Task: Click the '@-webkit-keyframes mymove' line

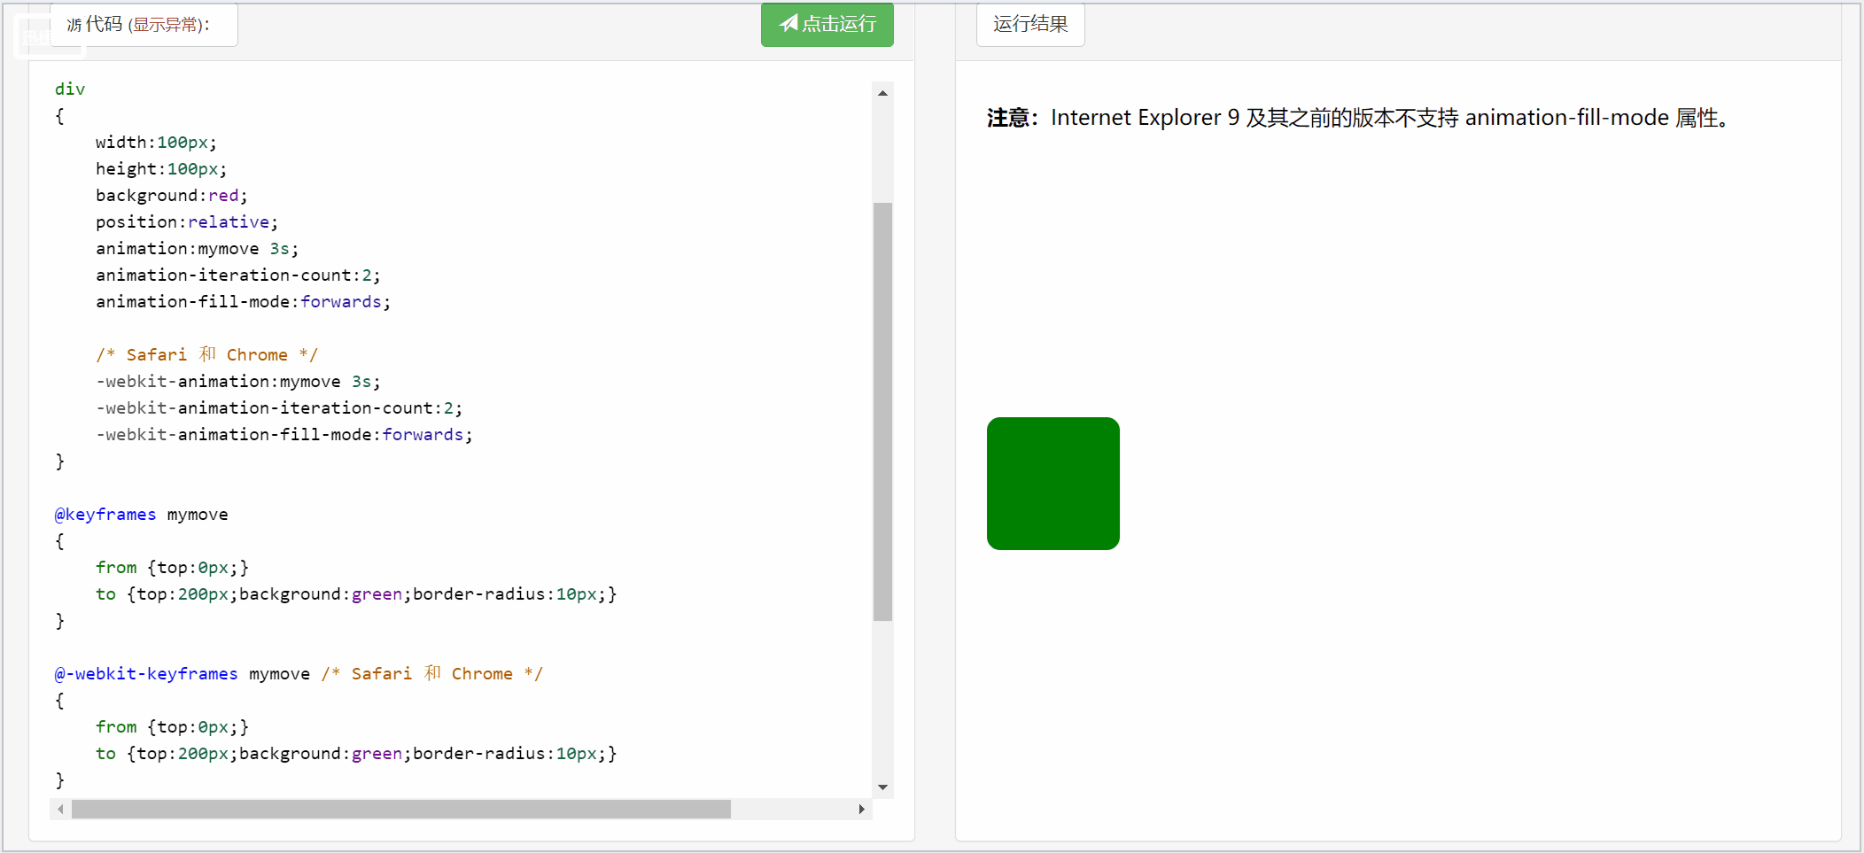Action: pos(183,673)
